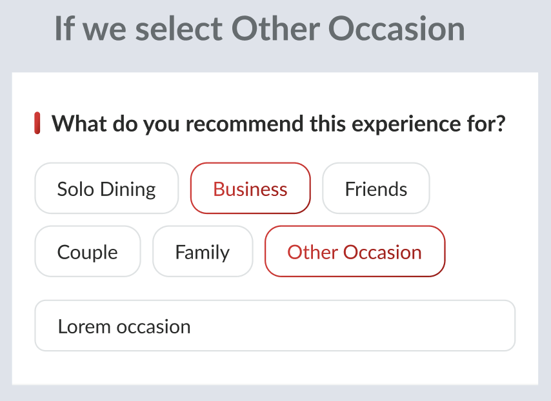Viewport: 551px width, 401px height.
Task: Click the red accent bar beside the question
Action: click(x=37, y=123)
